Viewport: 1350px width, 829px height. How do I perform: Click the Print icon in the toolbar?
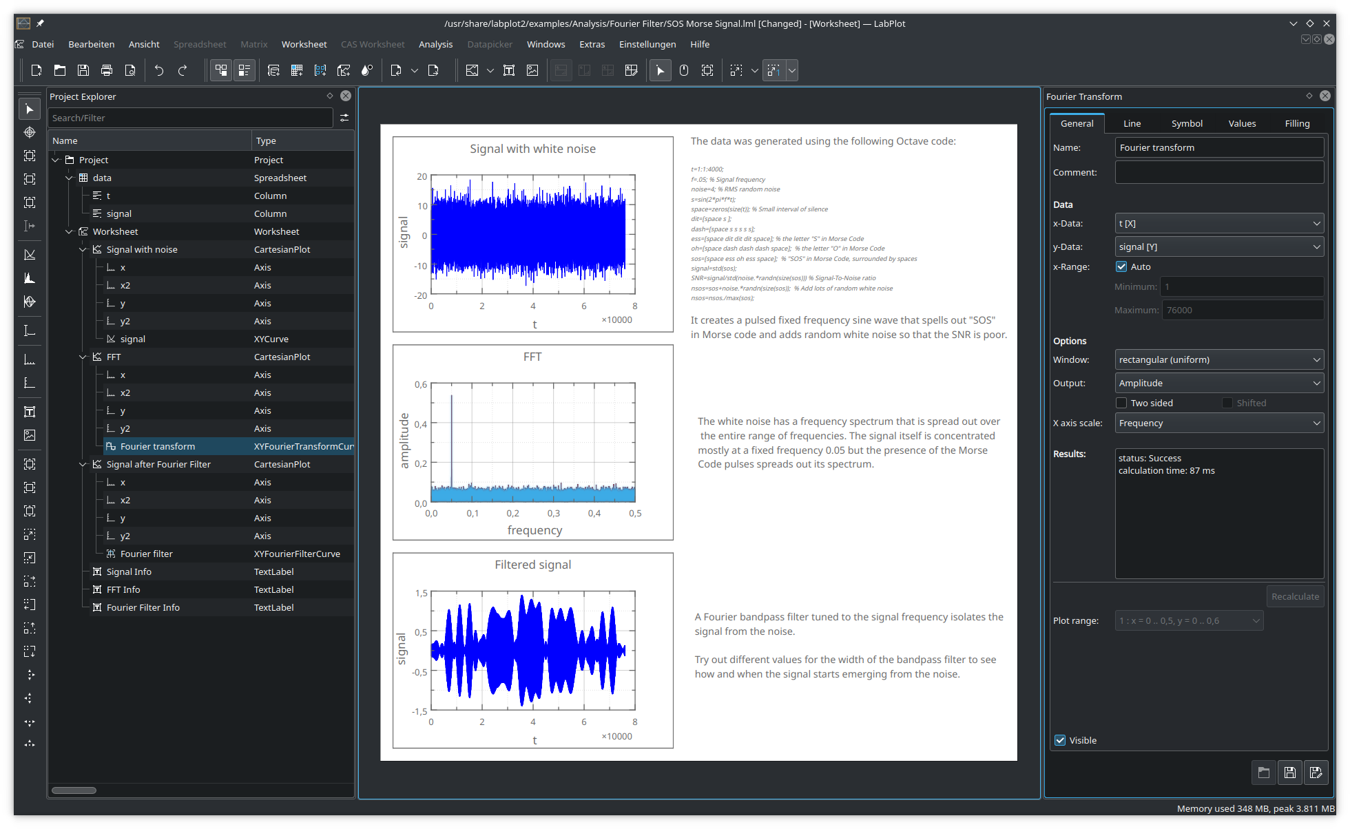coord(107,70)
